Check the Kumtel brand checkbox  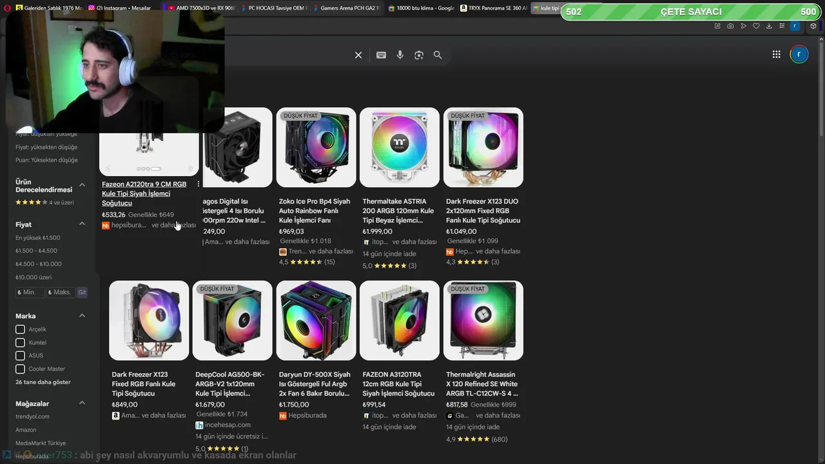[x=20, y=342]
